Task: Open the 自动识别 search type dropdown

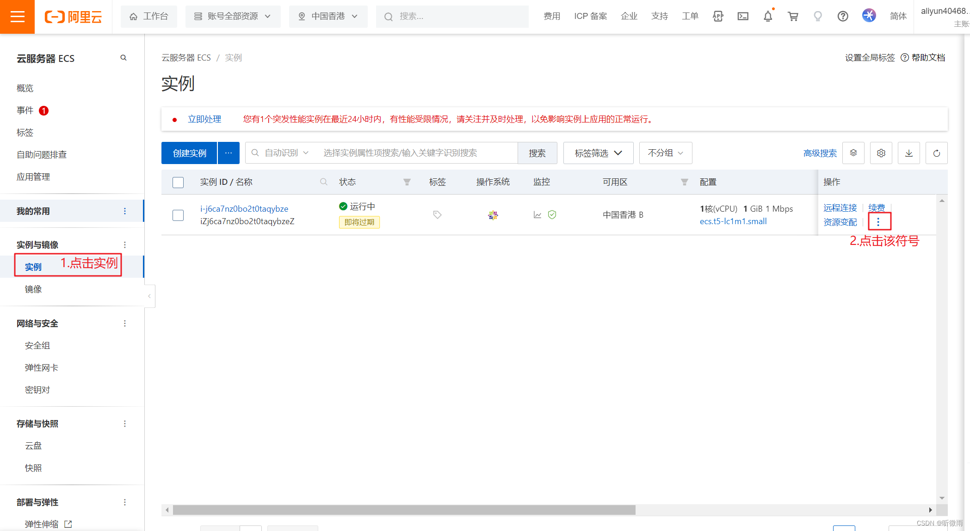Action: pos(286,153)
